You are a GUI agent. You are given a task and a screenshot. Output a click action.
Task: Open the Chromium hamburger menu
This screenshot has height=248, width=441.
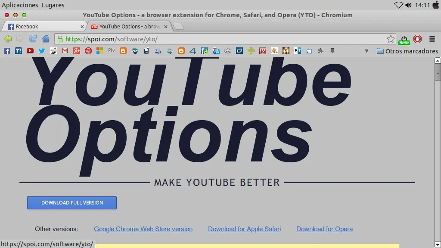[432, 39]
